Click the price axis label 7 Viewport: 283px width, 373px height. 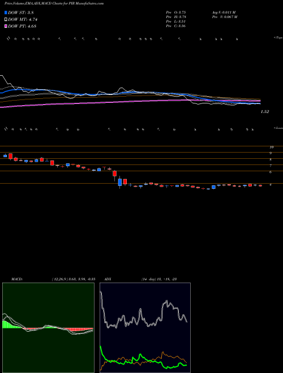[x=271, y=166]
